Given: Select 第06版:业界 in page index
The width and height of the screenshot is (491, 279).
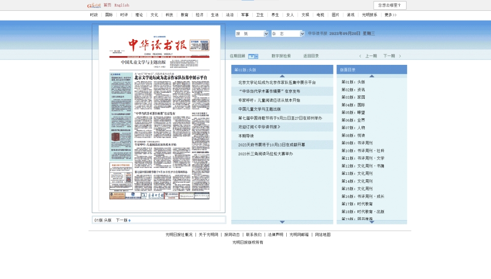Looking at the screenshot, I should point(353,120).
